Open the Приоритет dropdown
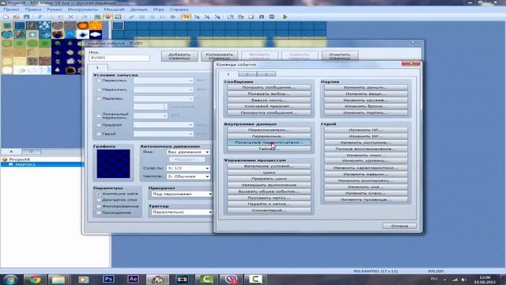Viewport: 506px width, 285px height. click(182, 194)
